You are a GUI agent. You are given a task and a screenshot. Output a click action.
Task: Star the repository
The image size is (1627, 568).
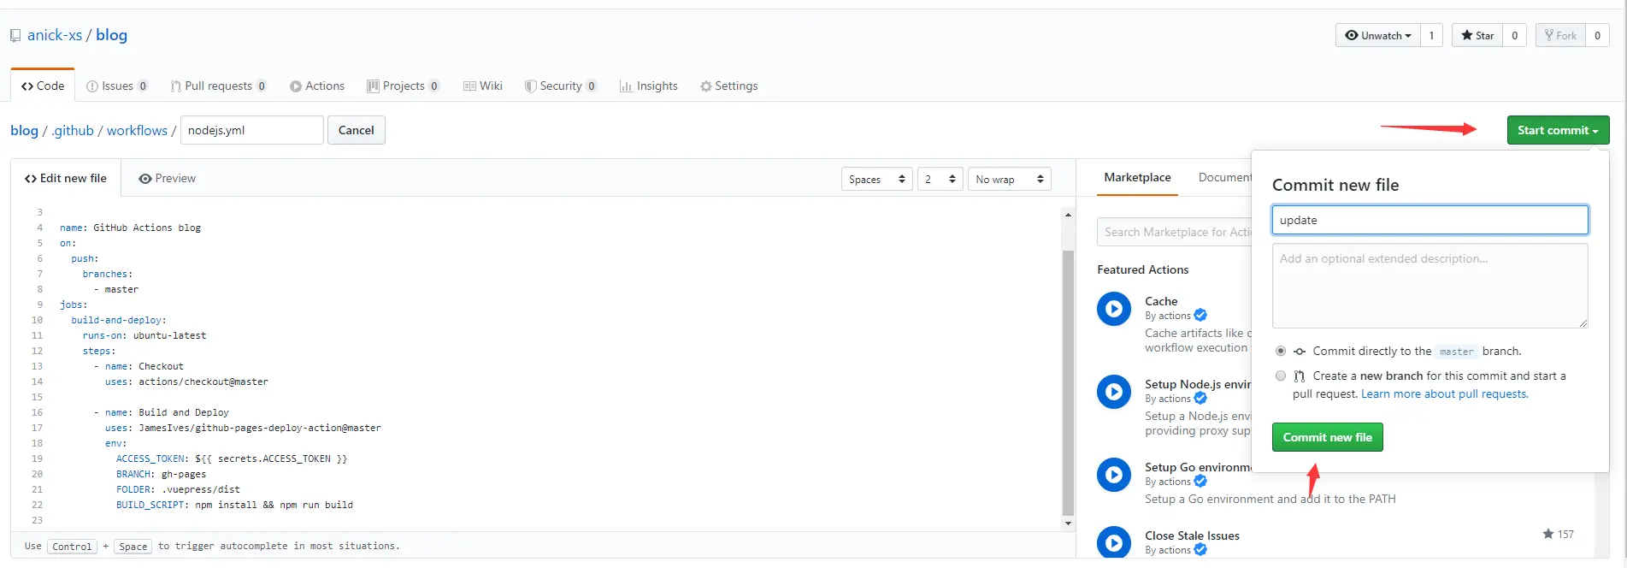coord(1477,35)
